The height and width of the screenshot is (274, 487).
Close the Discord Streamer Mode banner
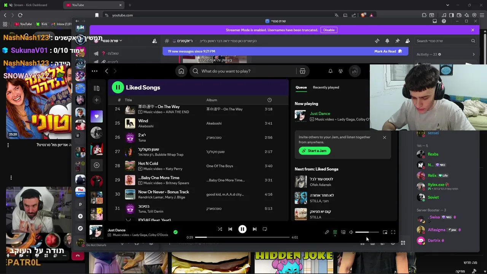(x=473, y=30)
